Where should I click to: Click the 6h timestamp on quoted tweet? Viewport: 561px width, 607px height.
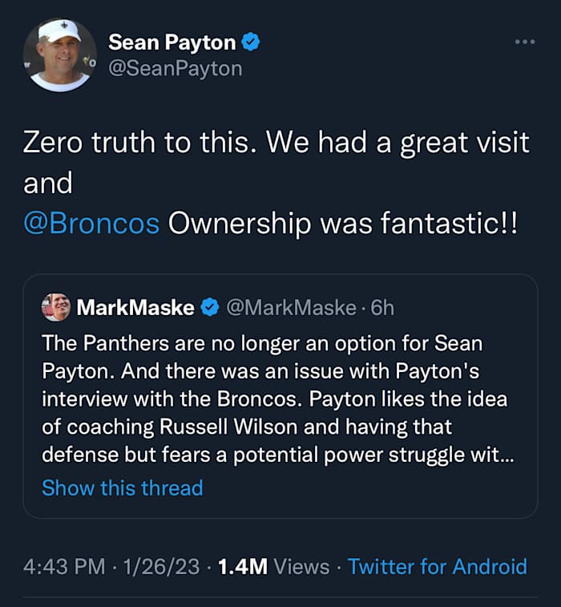[x=383, y=307]
